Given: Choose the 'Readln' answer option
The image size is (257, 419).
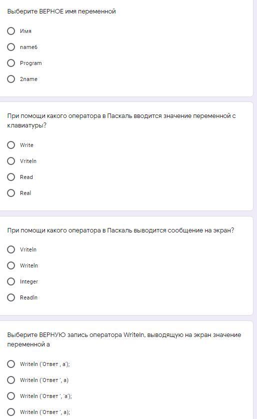Looking at the screenshot, I should click(x=11, y=297).
